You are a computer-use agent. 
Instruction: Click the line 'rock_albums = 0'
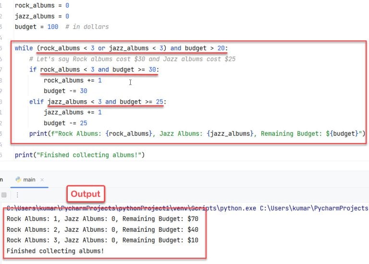(42, 5)
